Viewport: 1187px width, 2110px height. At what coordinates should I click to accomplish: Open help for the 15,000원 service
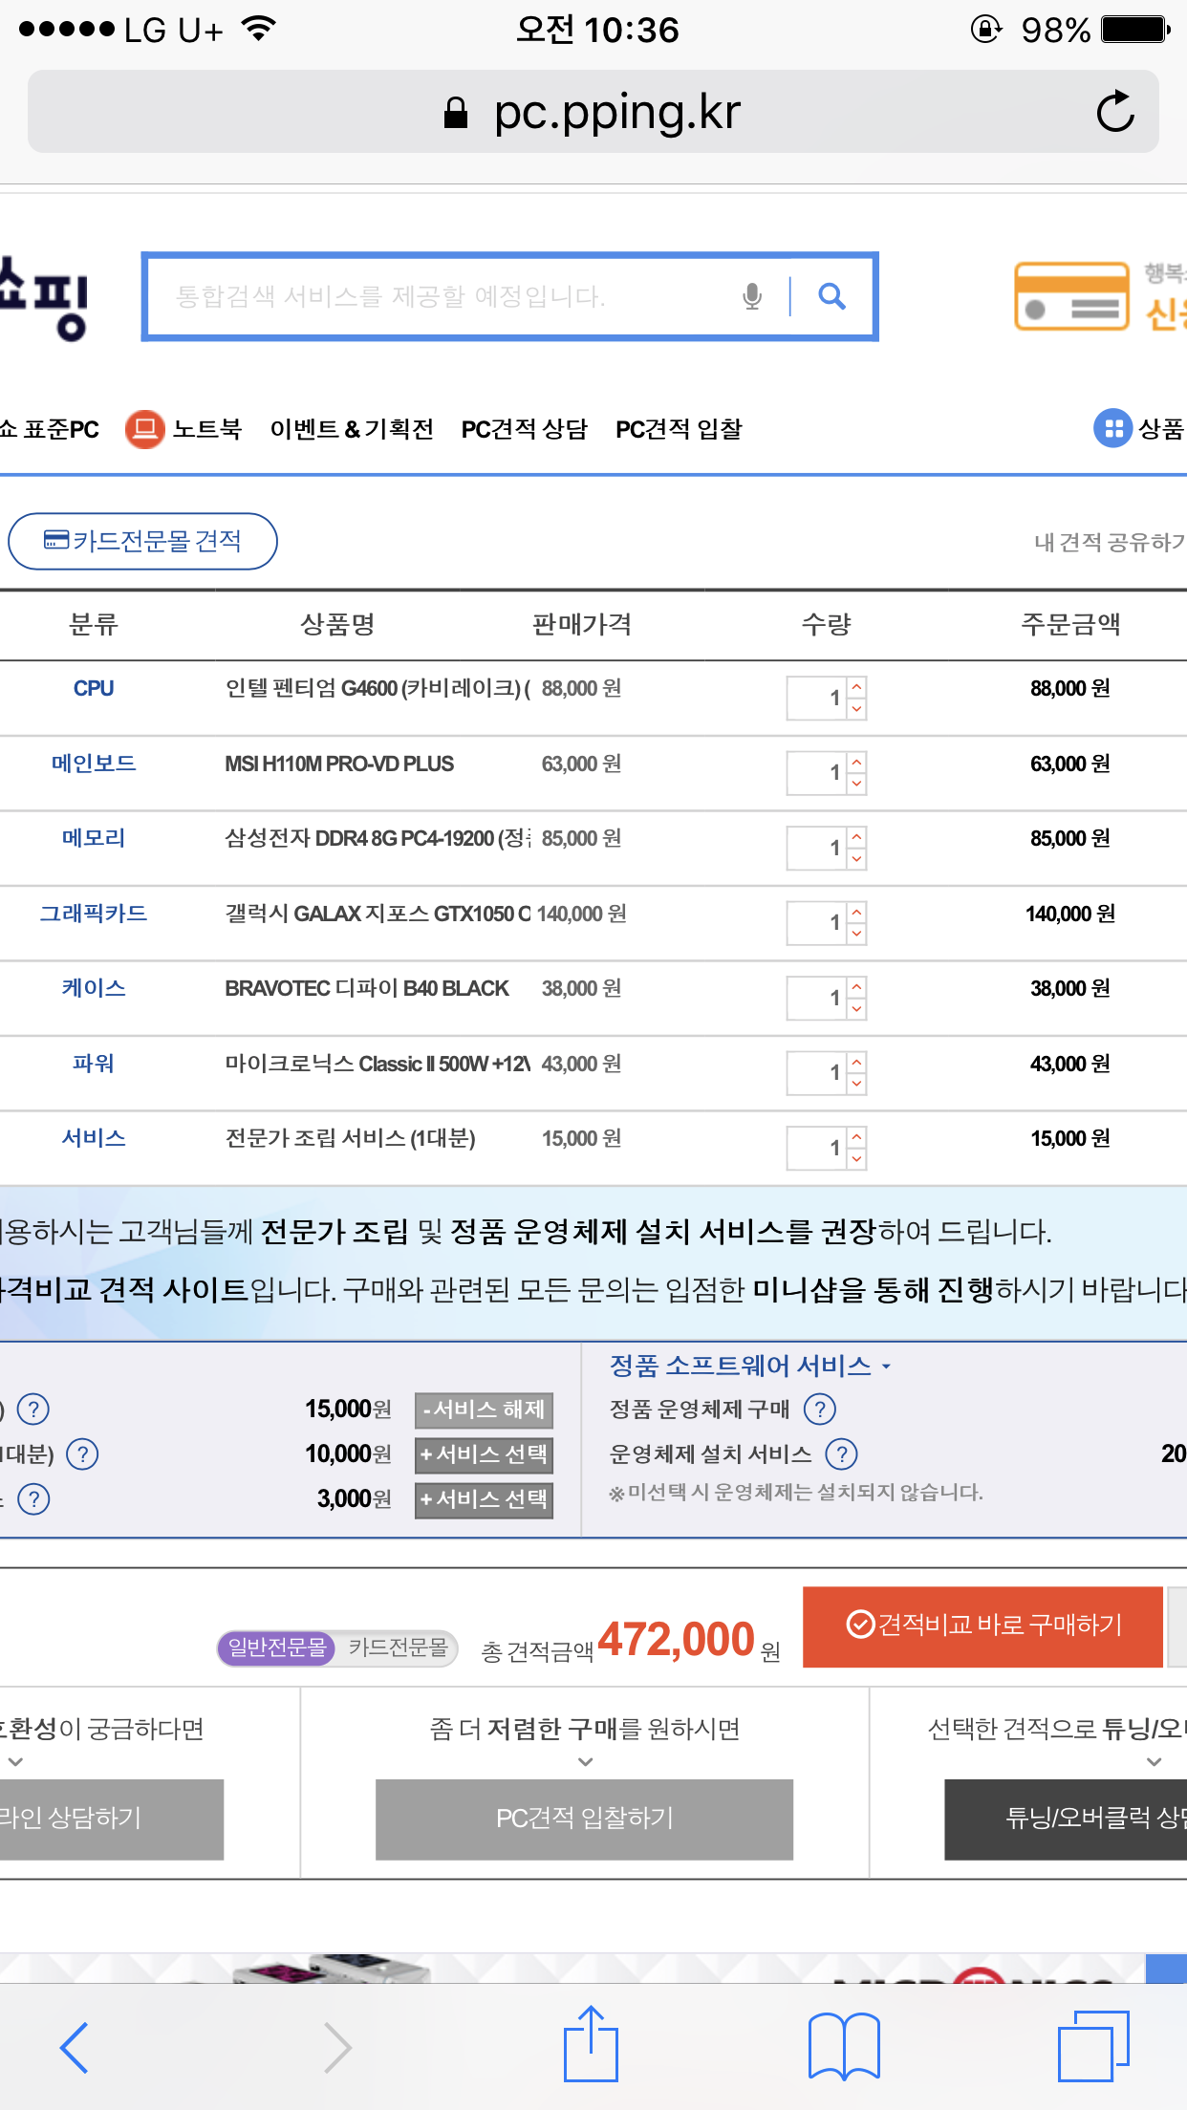point(33,1409)
